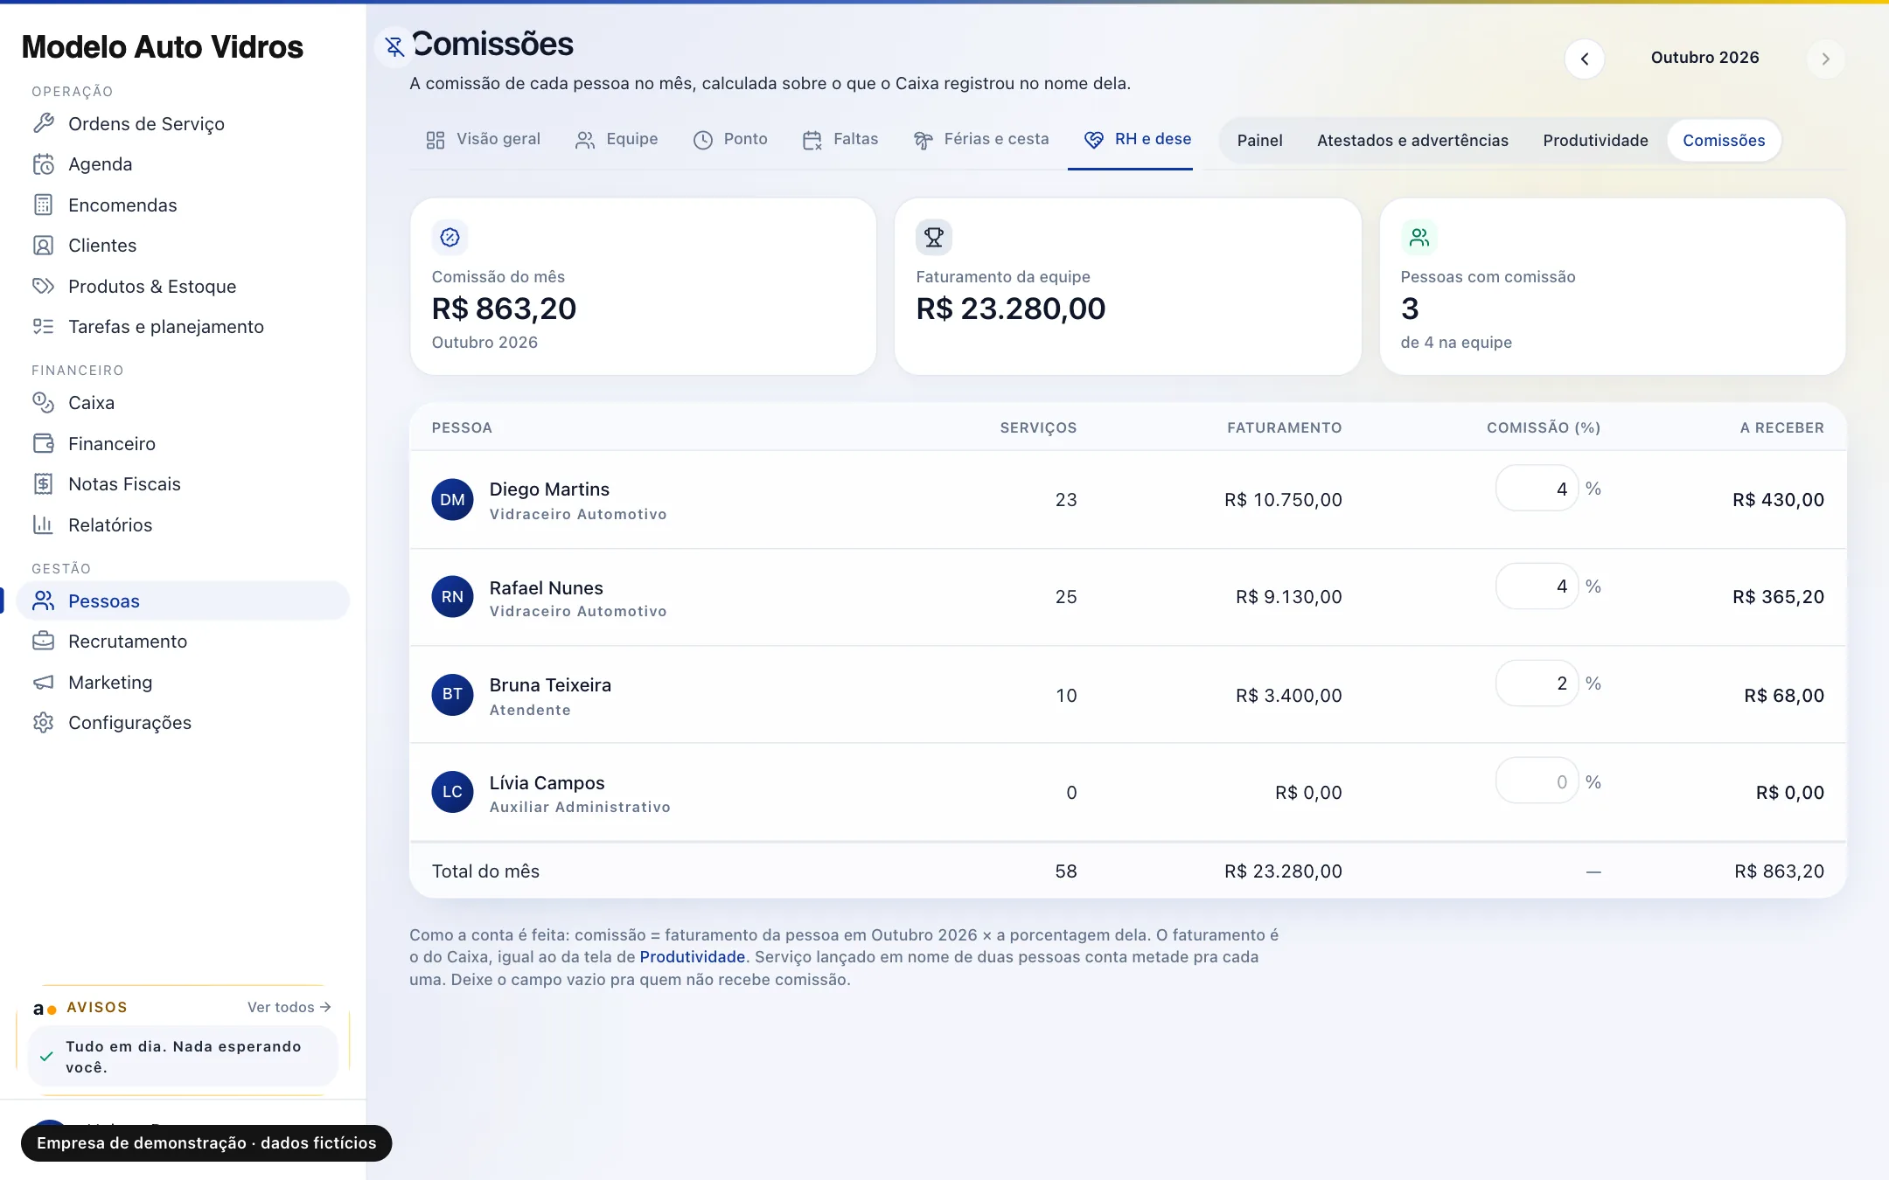Click the trophy icon on Faturamento da equipe card
Viewport: 1889px width, 1180px height.
[x=934, y=237]
